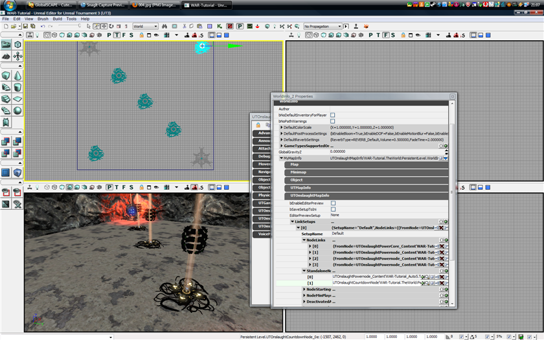Viewport: 544px width, 340px height.
Task: Adjust movement speed slider in main toolbar
Action: click(x=69, y=26)
